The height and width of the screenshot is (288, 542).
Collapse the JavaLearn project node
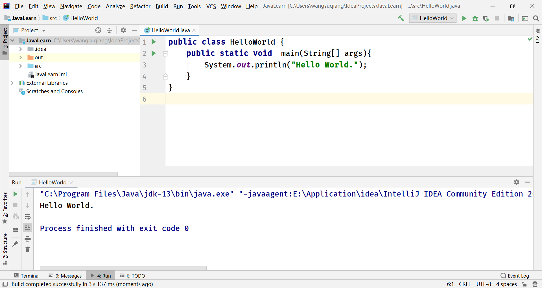(x=12, y=40)
